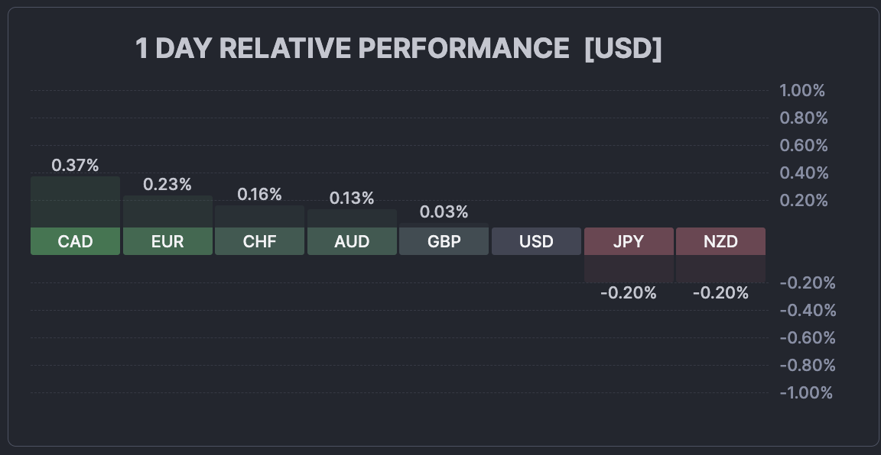Click the 0.13% value above AUD
Image resolution: width=881 pixels, height=455 pixels.
click(x=352, y=198)
